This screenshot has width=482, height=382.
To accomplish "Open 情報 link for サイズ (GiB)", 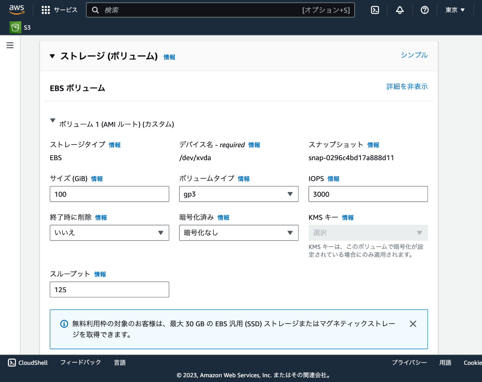I will [97, 179].
